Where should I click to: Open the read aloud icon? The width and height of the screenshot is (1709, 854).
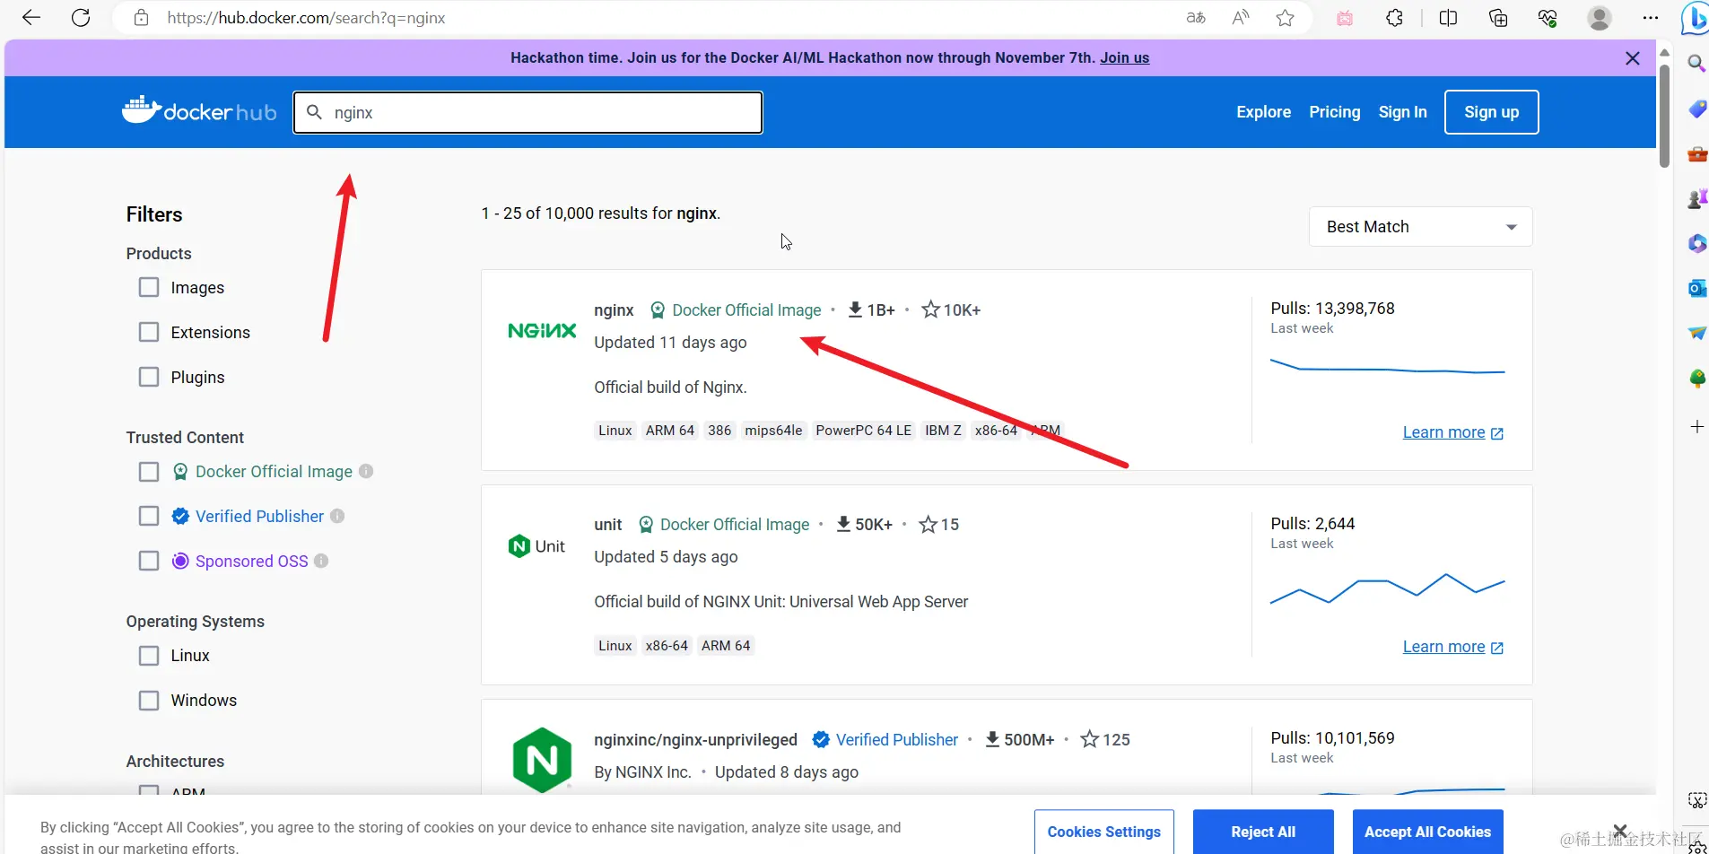[x=1240, y=18]
